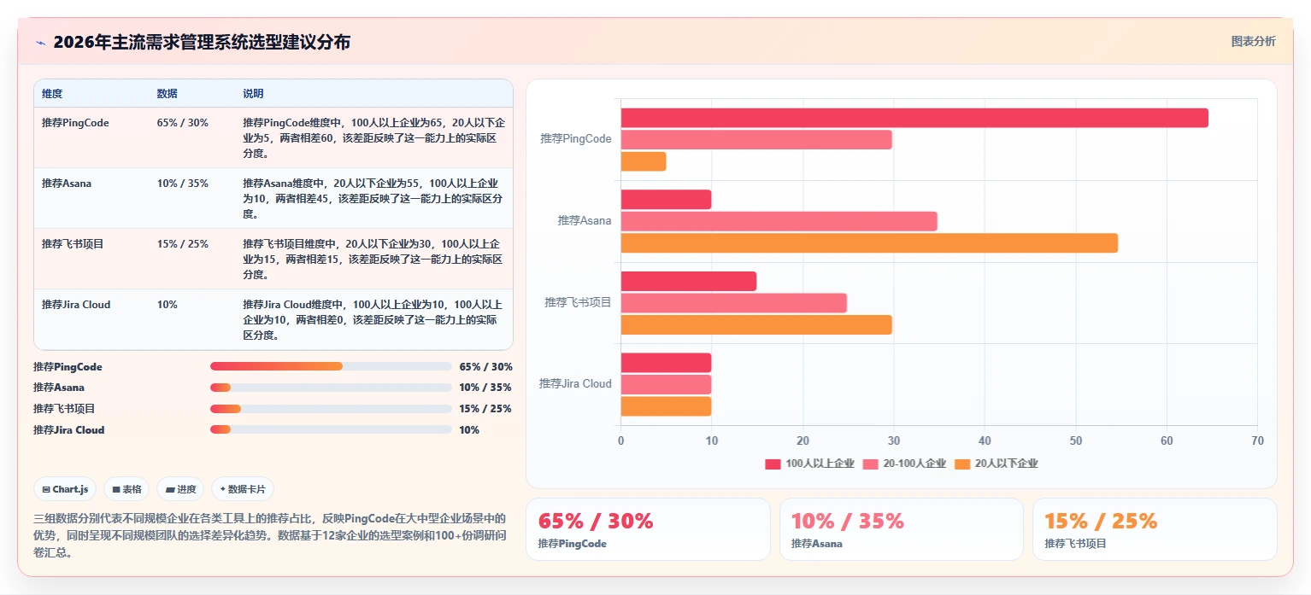Screen dimensions: 1311x595
Task: Click the orange 20人以下 bar for 推荐Asana
Action: [x=869, y=243]
